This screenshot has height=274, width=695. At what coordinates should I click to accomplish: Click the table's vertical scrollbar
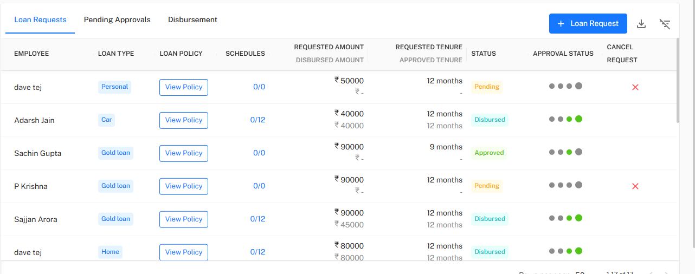(x=677, y=81)
